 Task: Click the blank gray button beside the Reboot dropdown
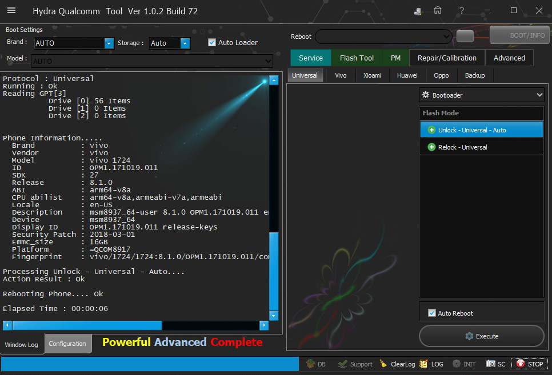[x=465, y=36]
